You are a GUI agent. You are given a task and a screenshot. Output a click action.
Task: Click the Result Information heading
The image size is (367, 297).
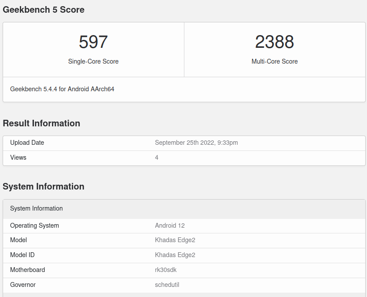(x=41, y=123)
